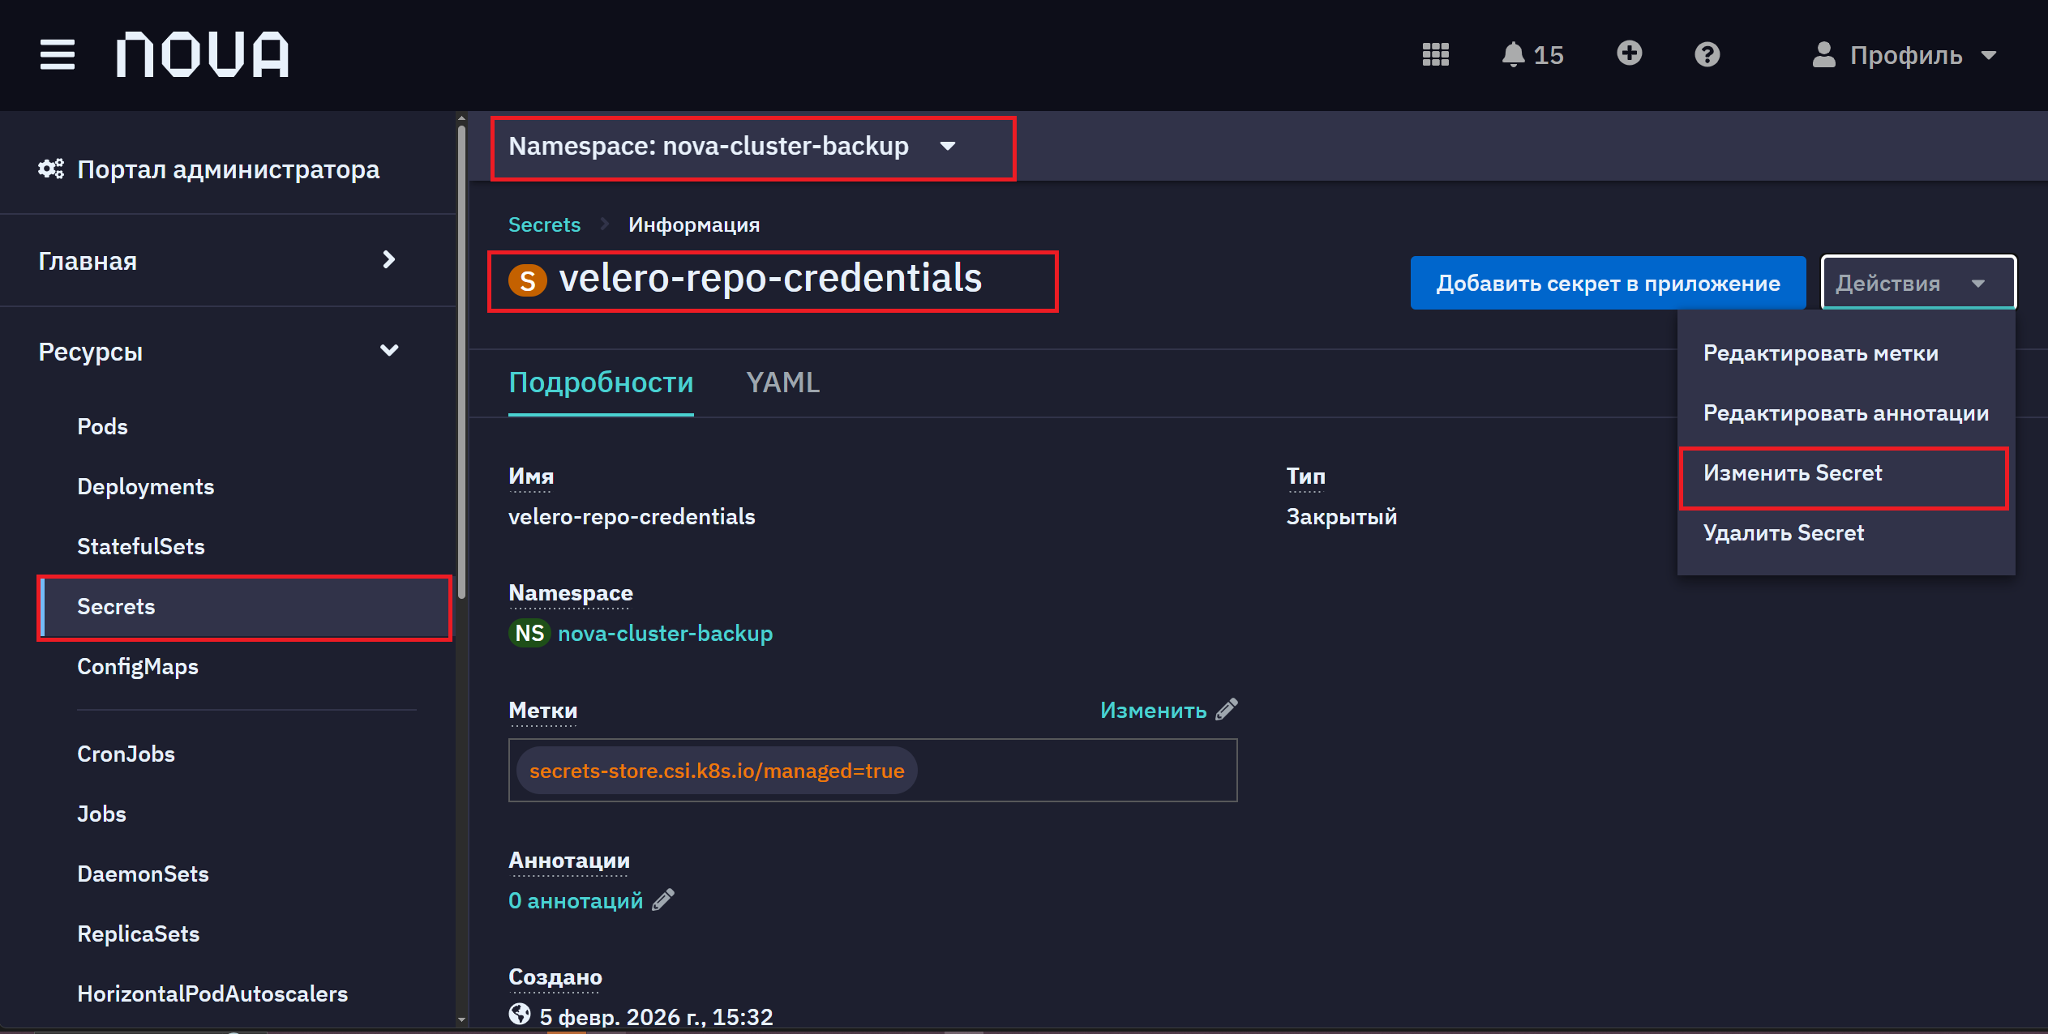Image resolution: width=2048 pixels, height=1034 pixels.
Task: Click the Namespace field heading
Action: [570, 593]
